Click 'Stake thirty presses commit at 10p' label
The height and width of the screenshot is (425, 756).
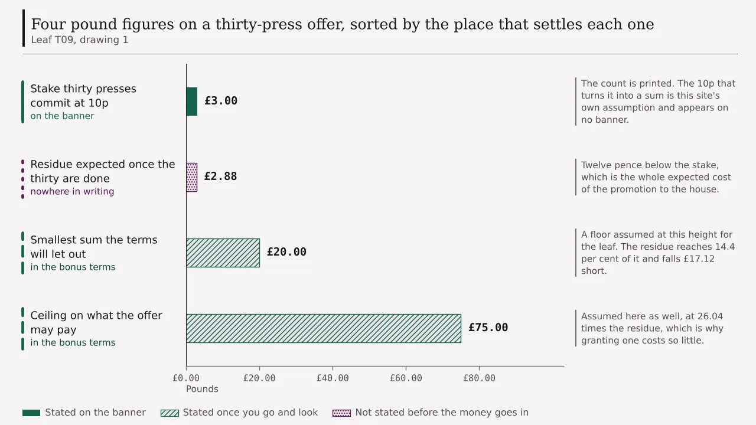83,96
